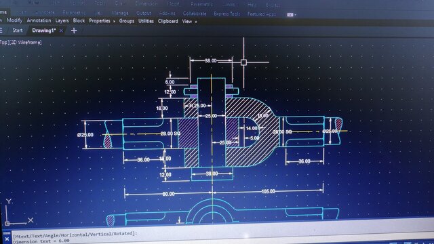Open the file tabs hamburger menu
The height and width of the screenshot is (244, 434).
1,30
